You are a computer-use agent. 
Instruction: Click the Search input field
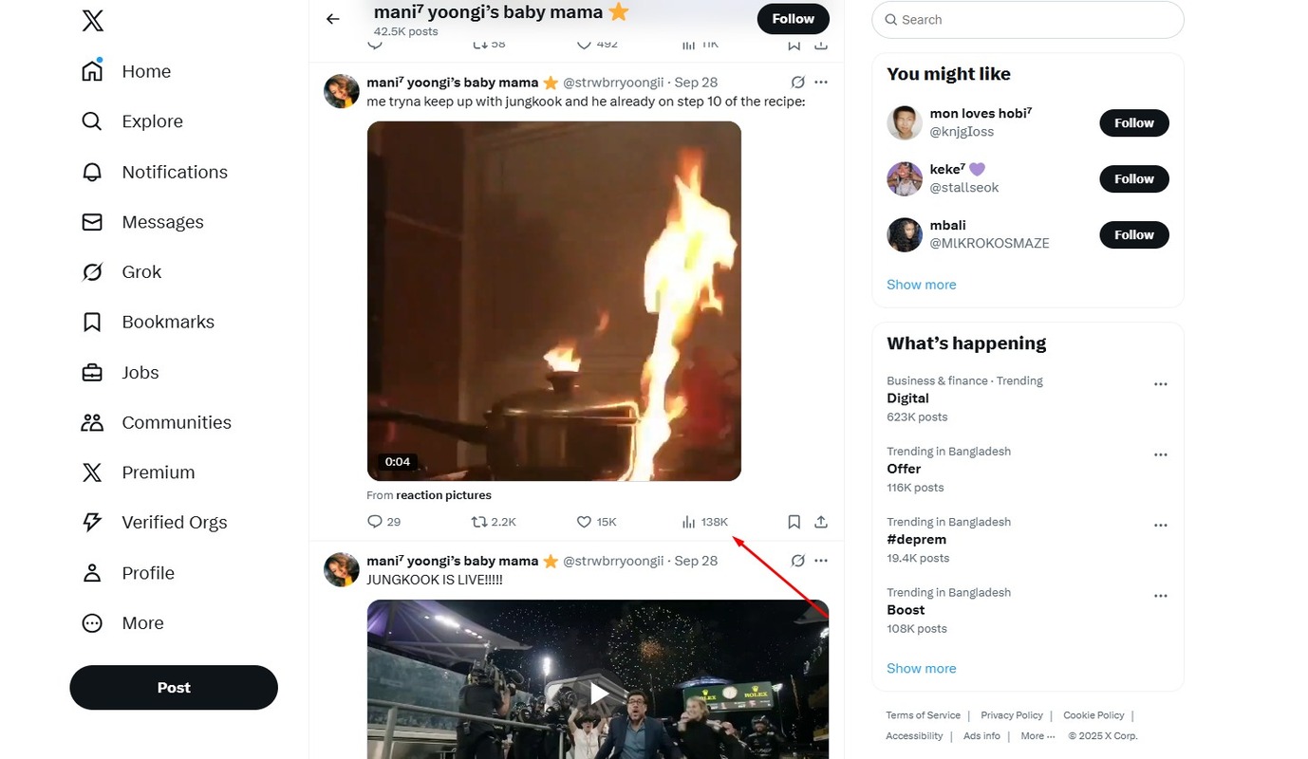(x=1035, y=20)
